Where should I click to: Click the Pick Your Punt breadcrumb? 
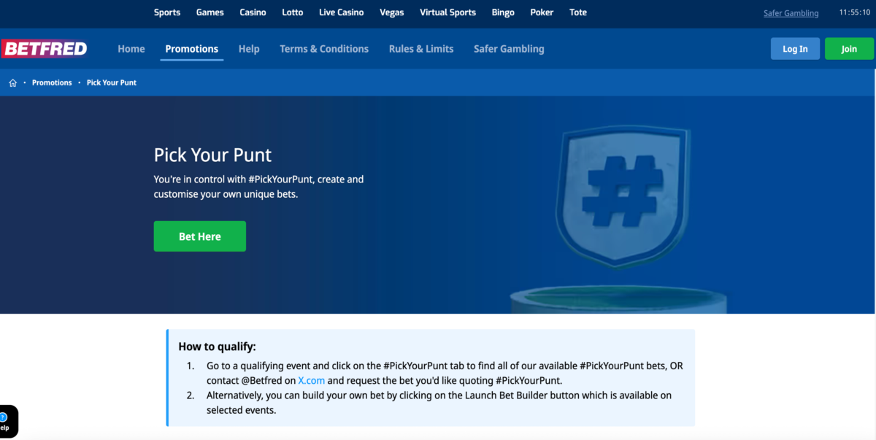click(112, 83)
